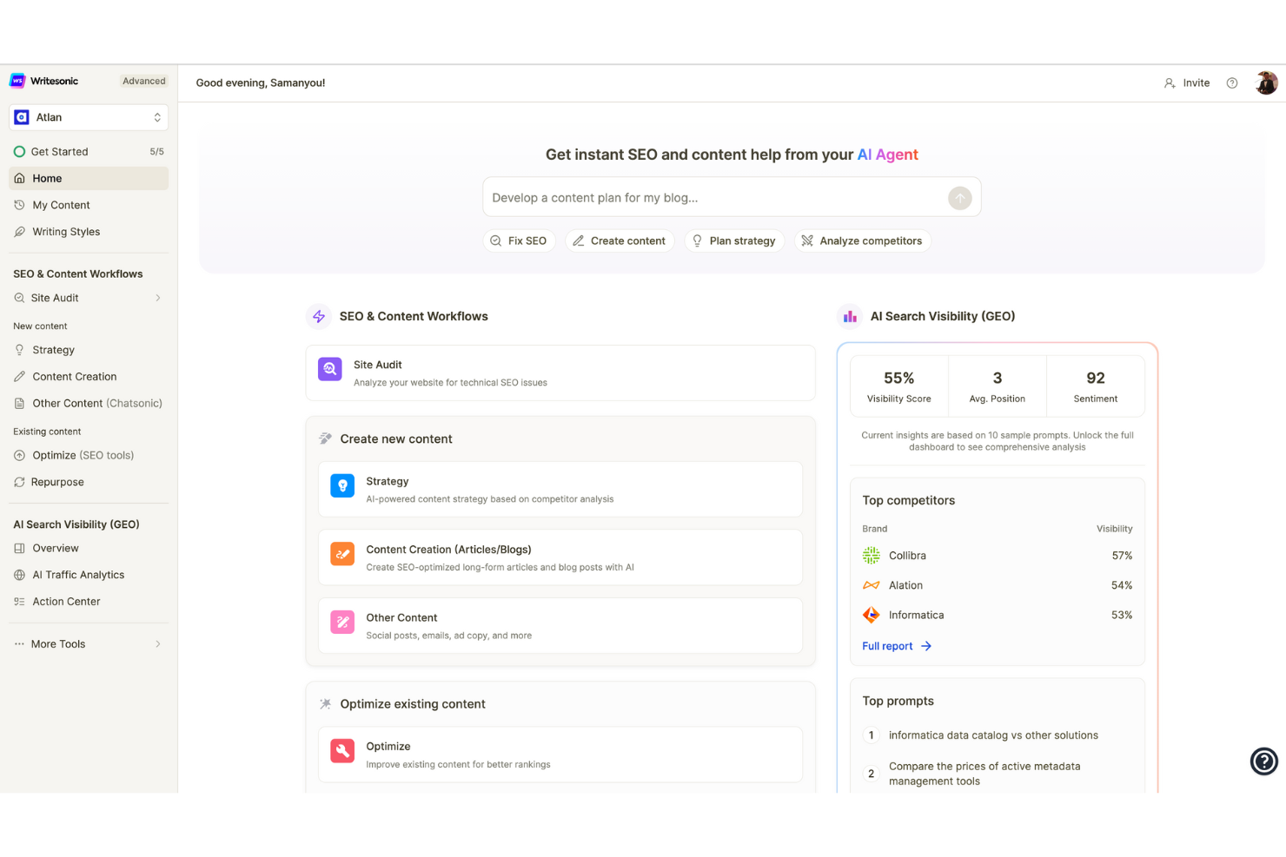Viewport: 1286px width, 857px height.
Task: Open the Content Creation pencil icon
Action: (x=19, y=376)
